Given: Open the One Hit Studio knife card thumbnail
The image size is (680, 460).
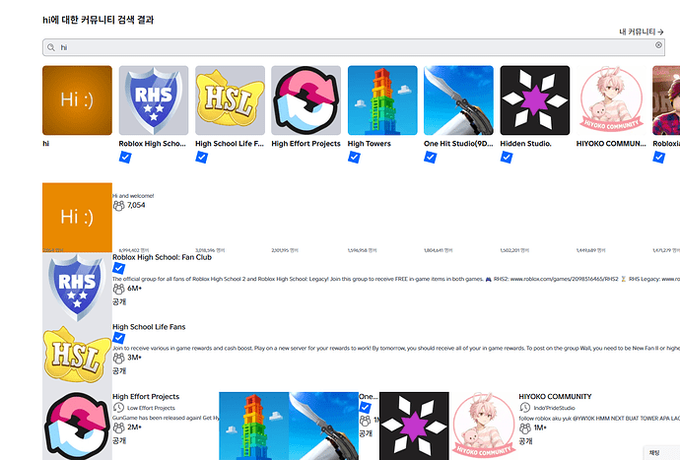Looking at the screenshot, I should pos(459,100).
